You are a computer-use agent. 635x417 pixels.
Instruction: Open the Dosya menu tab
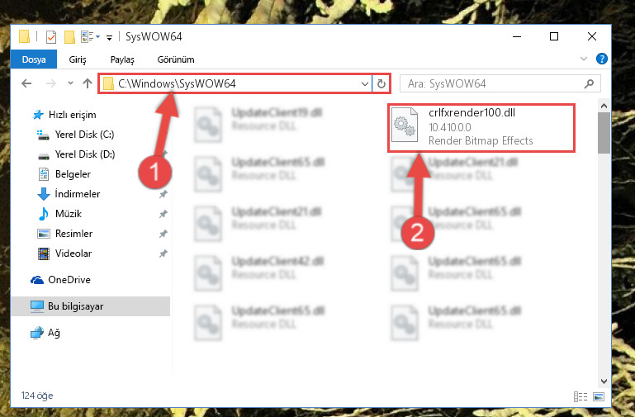pos(34,59)
